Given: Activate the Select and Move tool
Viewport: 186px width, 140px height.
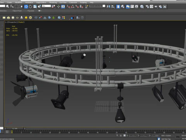Looking at the screenshot, I should click(26, 7).
